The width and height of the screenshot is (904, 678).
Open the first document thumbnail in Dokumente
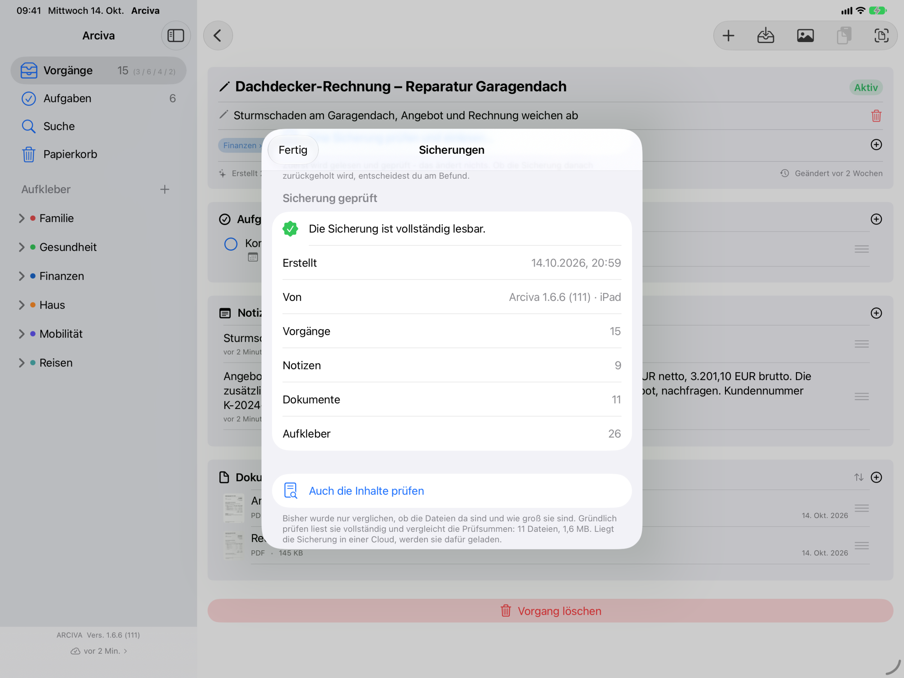pos(234,508)
